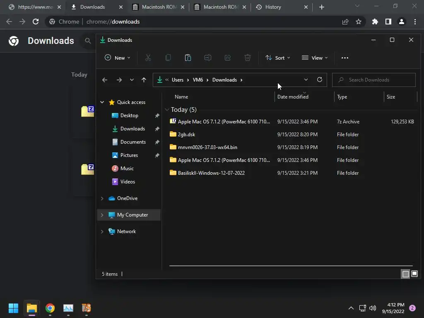424x318 pixels.
Task: Open the View dropdown
Action: pyautogui.click(x=315, y=58)
